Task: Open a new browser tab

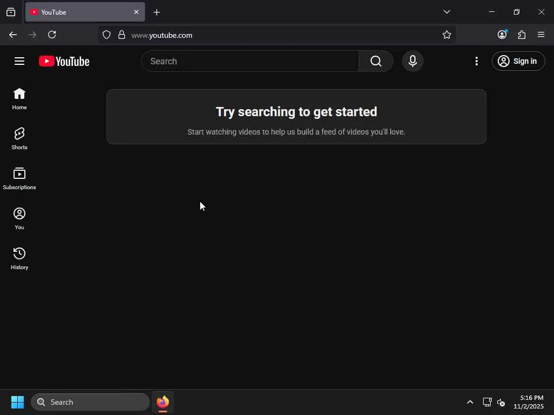Action: [x=157, y=12]
